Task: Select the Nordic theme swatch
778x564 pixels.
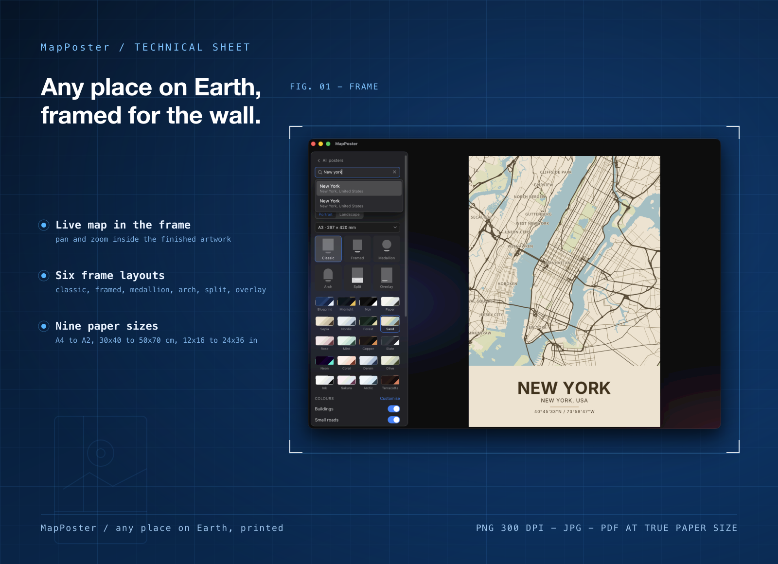Action: click(346, 324)
